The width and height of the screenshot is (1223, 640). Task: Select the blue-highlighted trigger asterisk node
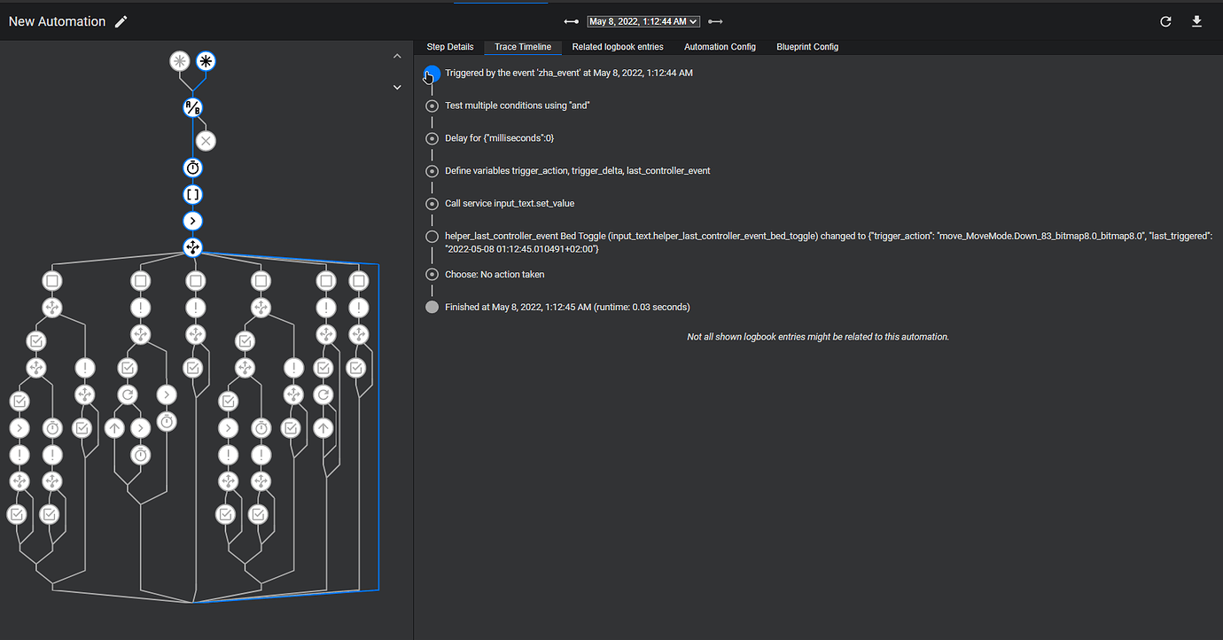click(x=206, y=61)
